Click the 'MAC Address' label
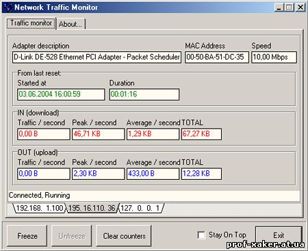The height and width of the screenshot is (251, 308). 205,46
